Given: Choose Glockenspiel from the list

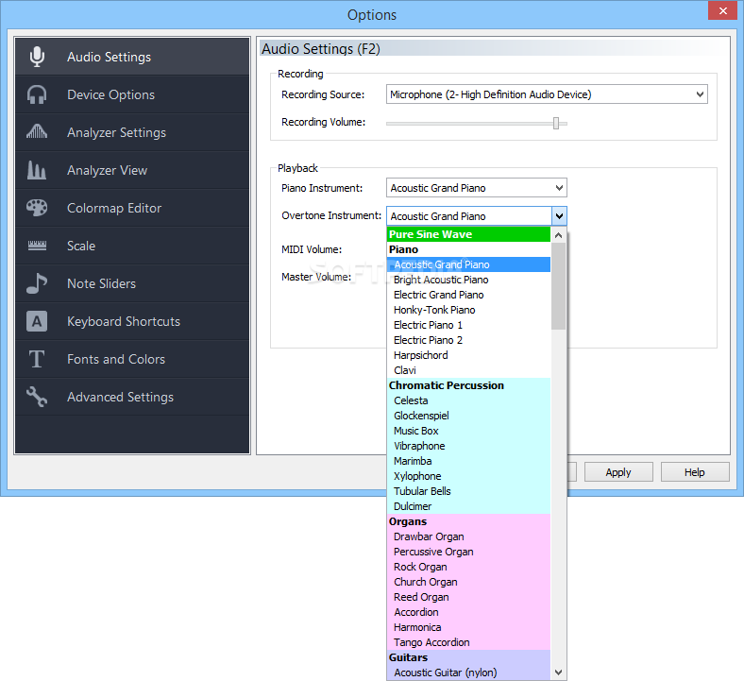Looking at the screenshot, I should tap(469, 416).
